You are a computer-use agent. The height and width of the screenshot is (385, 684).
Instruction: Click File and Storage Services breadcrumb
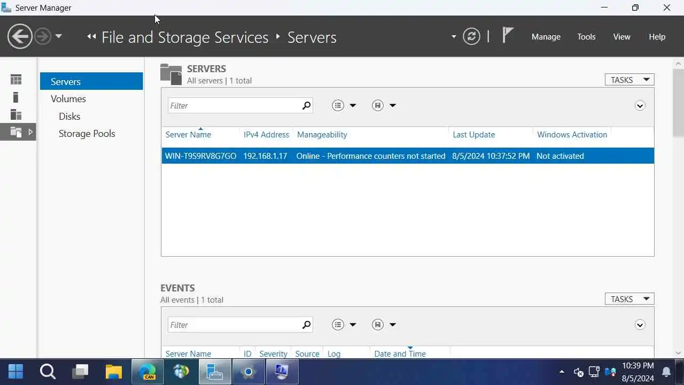185,37
